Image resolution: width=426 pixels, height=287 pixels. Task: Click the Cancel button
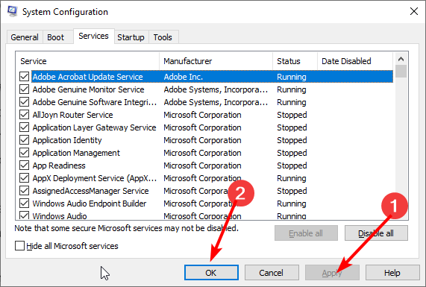tap(272, 273)
